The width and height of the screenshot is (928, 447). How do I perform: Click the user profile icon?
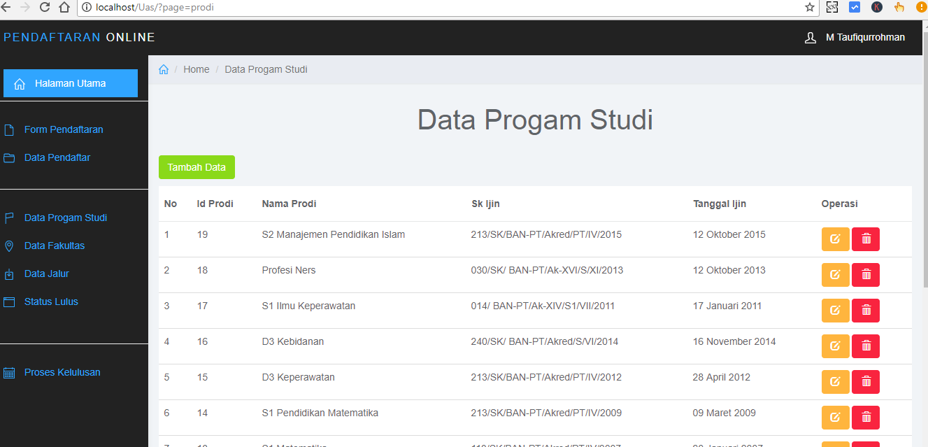coord(811,38)
